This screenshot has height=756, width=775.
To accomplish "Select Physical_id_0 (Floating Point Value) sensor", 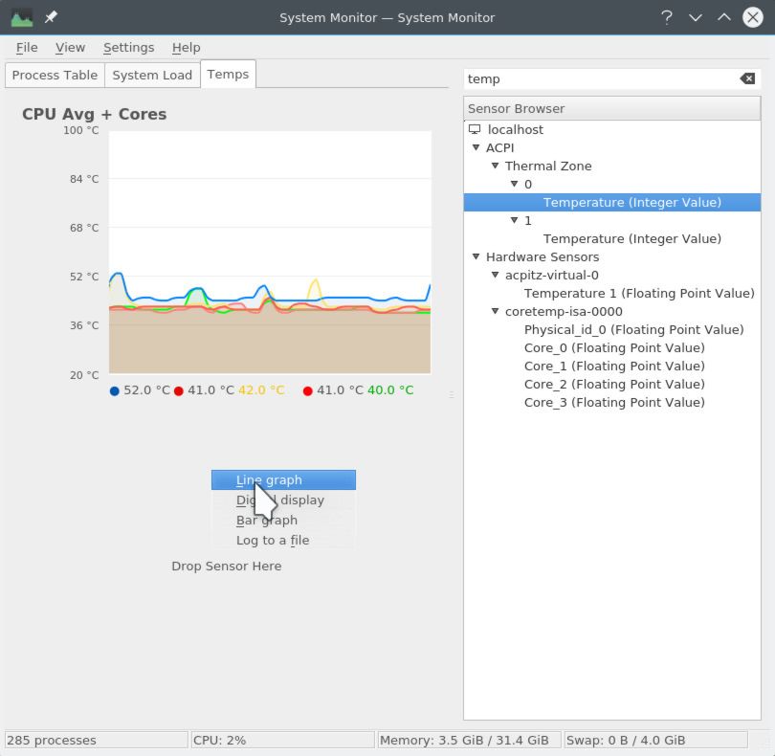I will pyautogui.click(x=633, y=330).
